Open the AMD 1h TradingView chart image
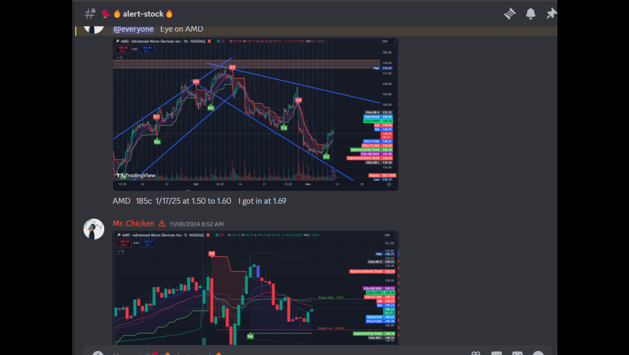The height and width of the screenshot is (355, 629). tap(256, 114)
